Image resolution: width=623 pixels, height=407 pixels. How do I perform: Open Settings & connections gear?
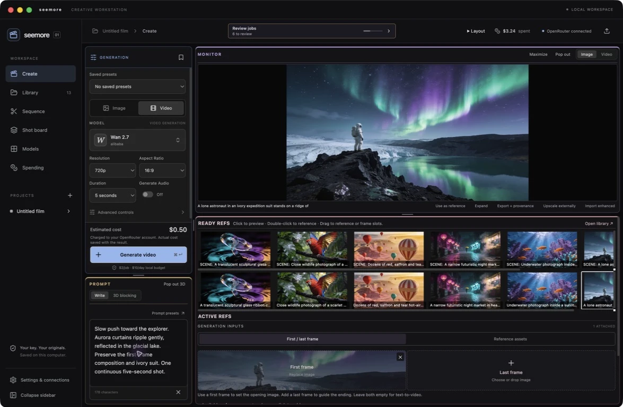13,380
